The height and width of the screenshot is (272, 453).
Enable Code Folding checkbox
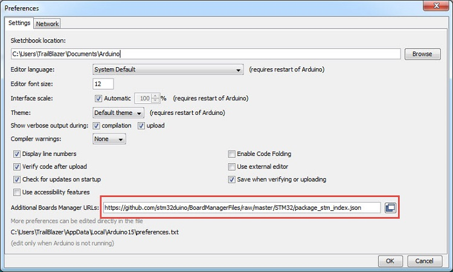[x=232, y=154]
